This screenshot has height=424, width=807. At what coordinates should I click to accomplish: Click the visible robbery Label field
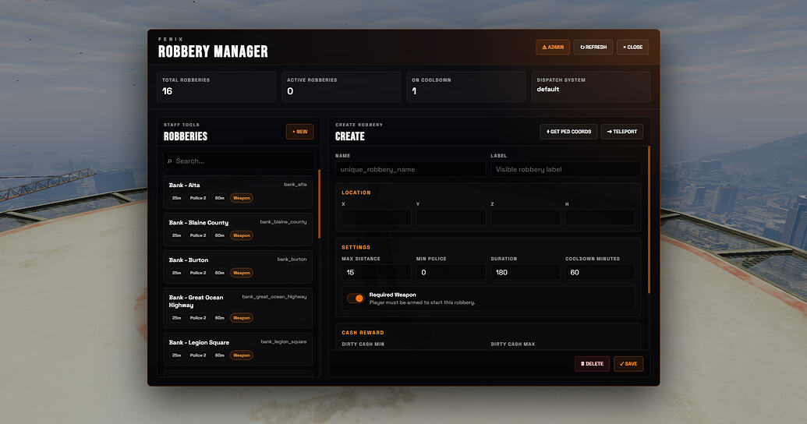point(565,169)
